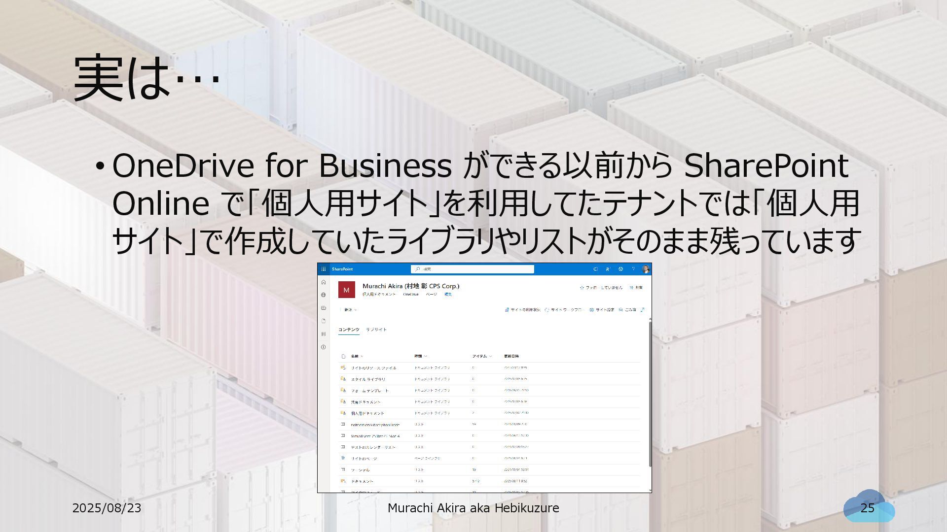Screen dimensions: 947x532
Task: Open フォーム テンプレート library
Action: pyautogui.click(x=370, y=391)
